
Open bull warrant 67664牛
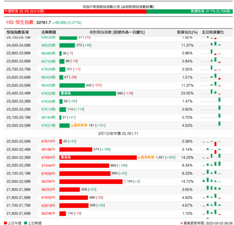pos(48,157)
